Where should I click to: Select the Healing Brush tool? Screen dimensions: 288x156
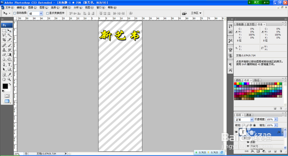pos(4,45)
